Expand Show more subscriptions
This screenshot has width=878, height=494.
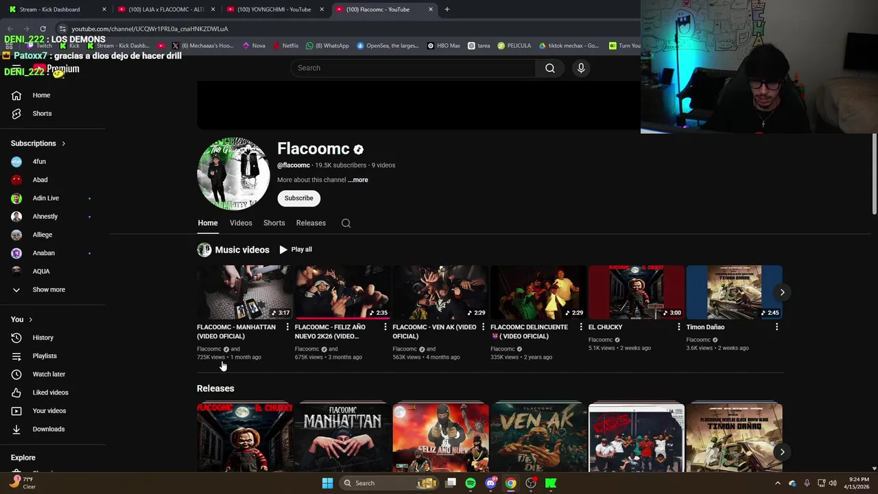48,290
